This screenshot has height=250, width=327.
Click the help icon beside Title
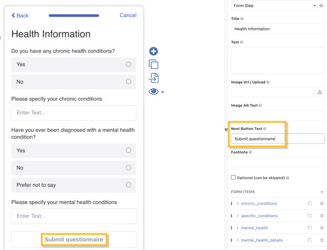point(242,19)
